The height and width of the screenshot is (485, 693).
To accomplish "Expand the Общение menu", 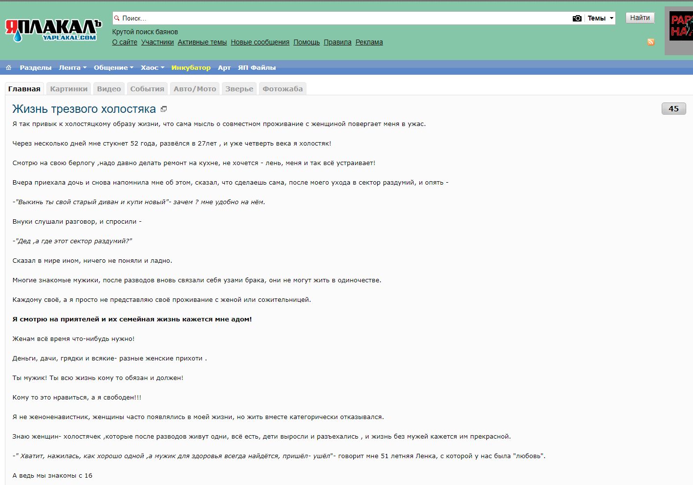I will [x=113, y=67].
